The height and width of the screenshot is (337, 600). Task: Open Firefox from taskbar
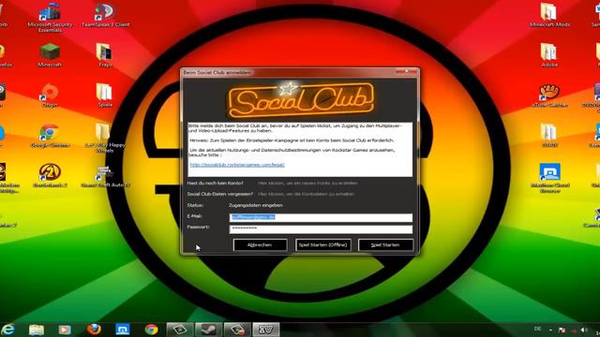[94, 329]
